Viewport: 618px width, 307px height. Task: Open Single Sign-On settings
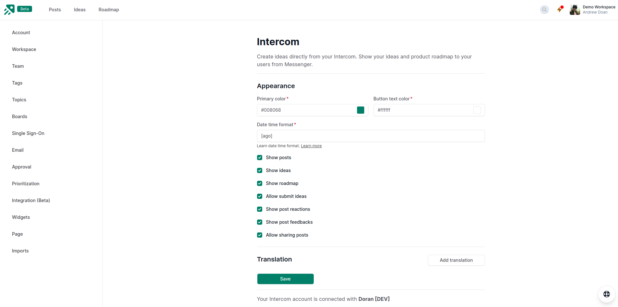tap(28, 133)
